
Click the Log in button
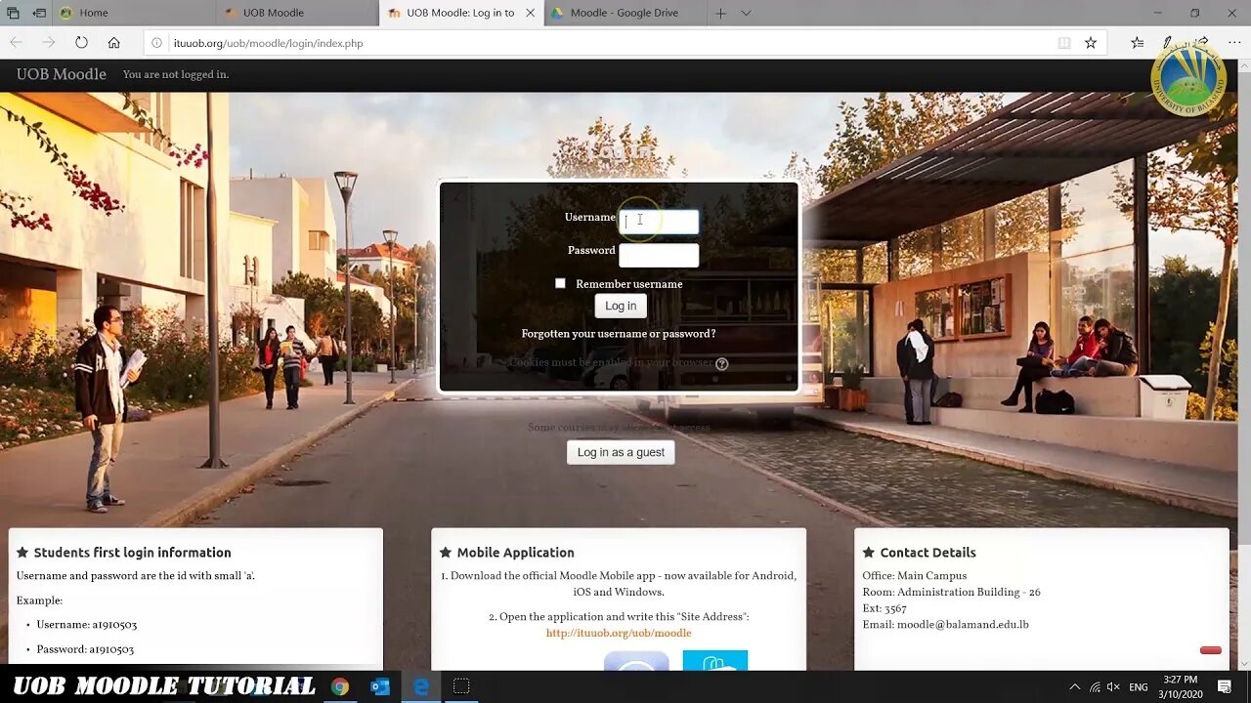point(621,306)
